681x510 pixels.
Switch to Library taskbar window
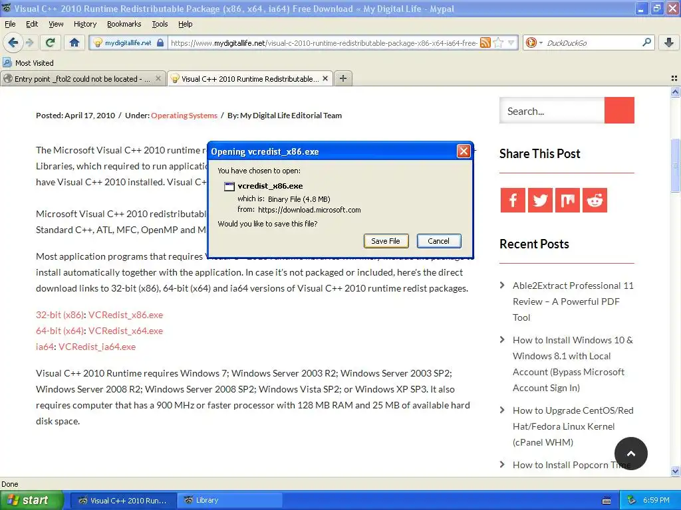pyautogui.click(x=229, y=500)
